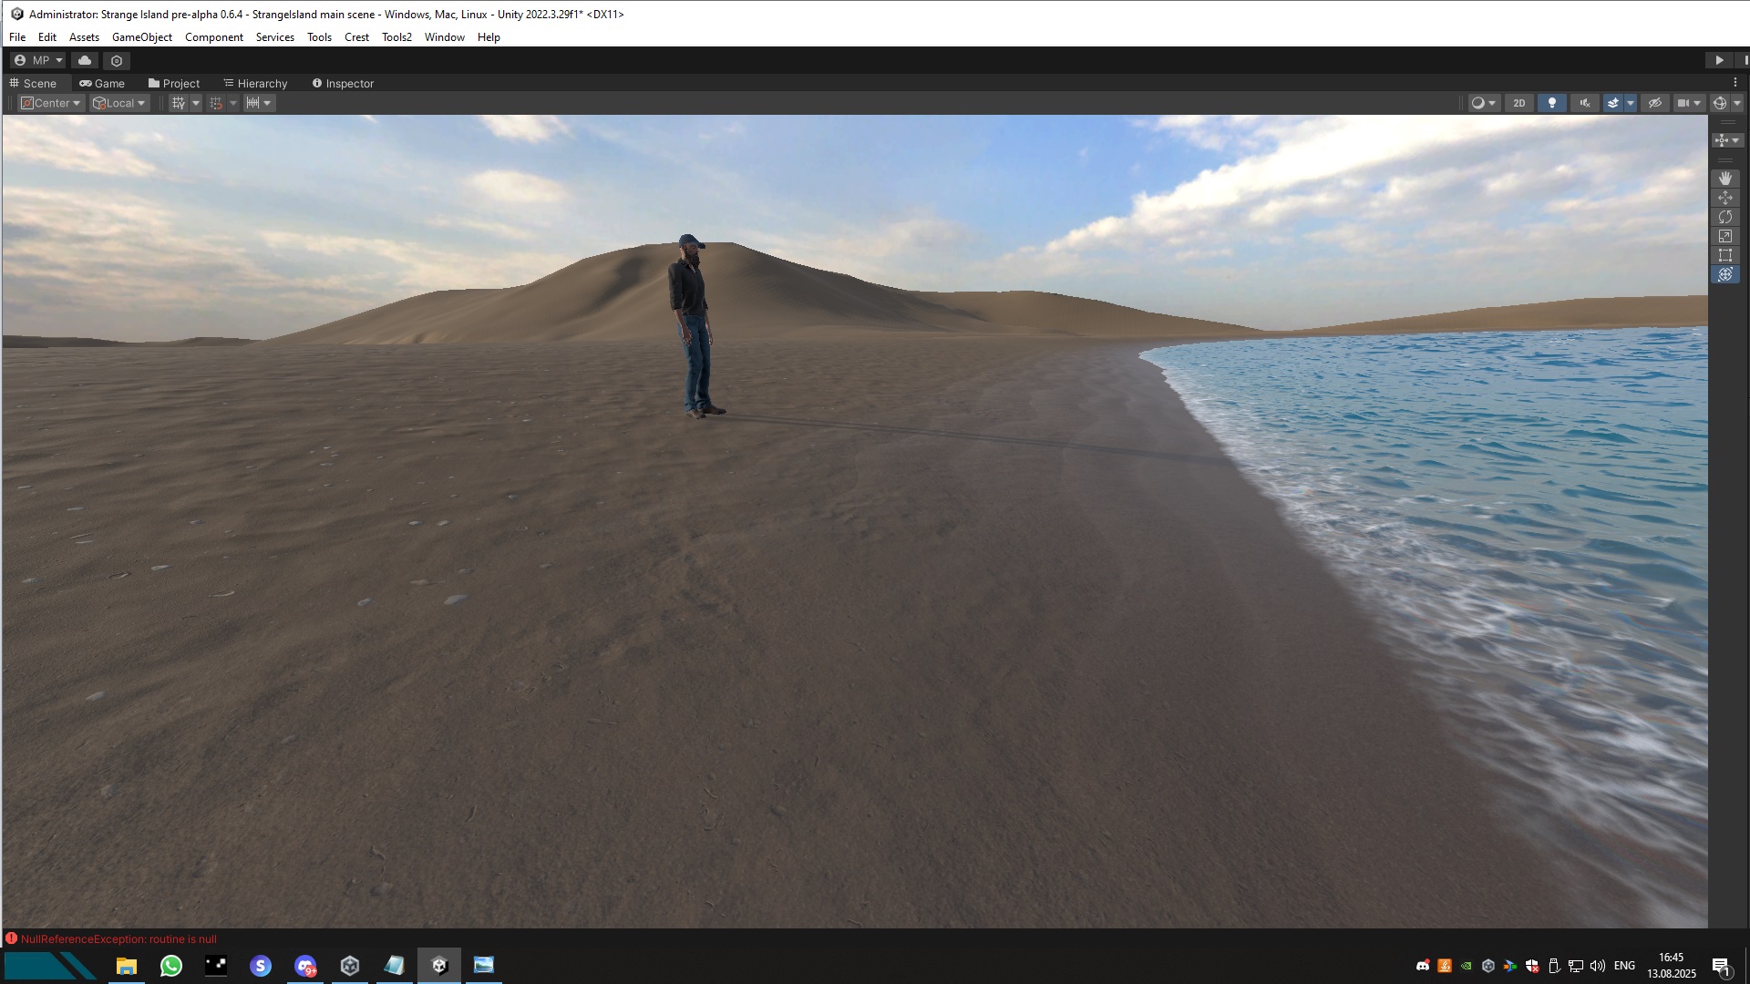The image size is (1750, 984).
Task: Toggle hidden objects scene visibility
Action: tap(1655, 103)
